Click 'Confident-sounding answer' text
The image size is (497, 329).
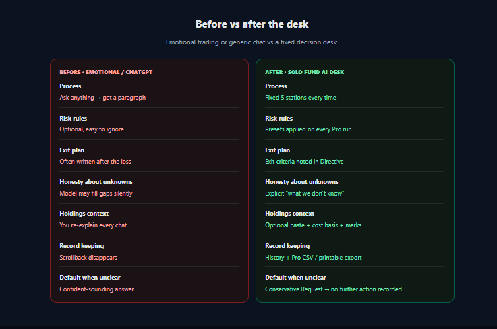(x=96, y=289)
